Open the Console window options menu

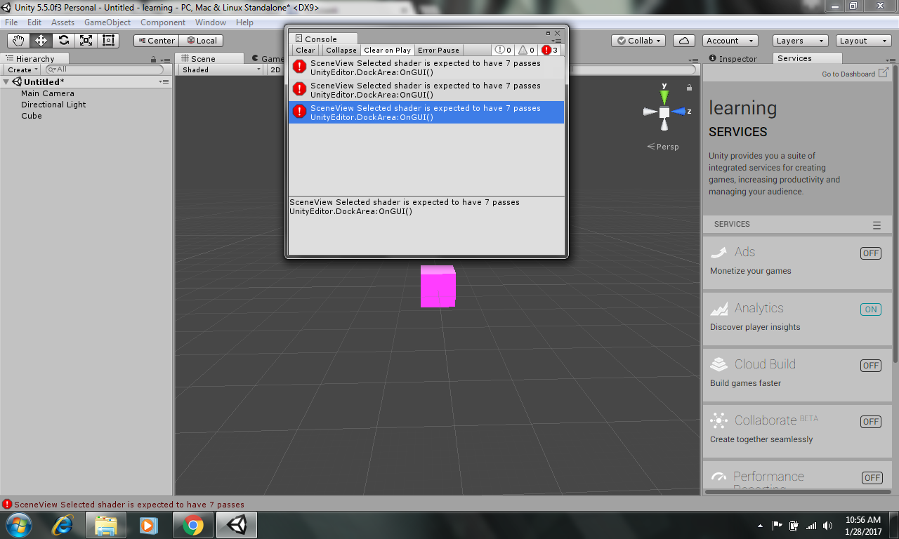click(x=556, y=40)
